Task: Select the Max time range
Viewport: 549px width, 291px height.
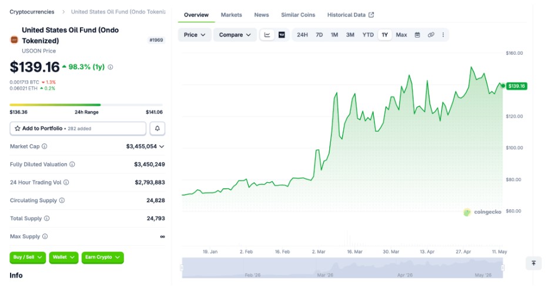Action: pyautogui.click(x=401, y=35)
